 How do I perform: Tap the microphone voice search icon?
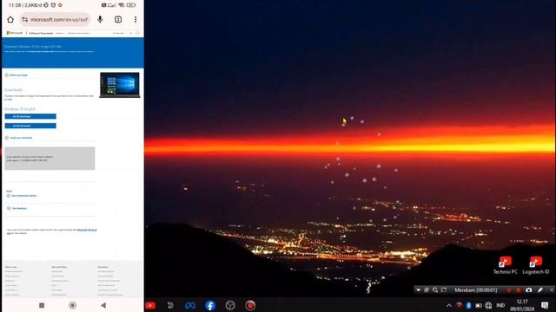pyautogui.click(x=100, y=19)
